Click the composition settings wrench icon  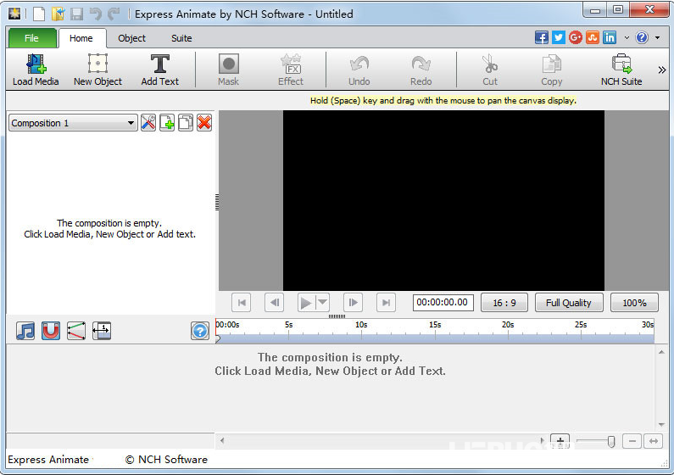(148, 123)
